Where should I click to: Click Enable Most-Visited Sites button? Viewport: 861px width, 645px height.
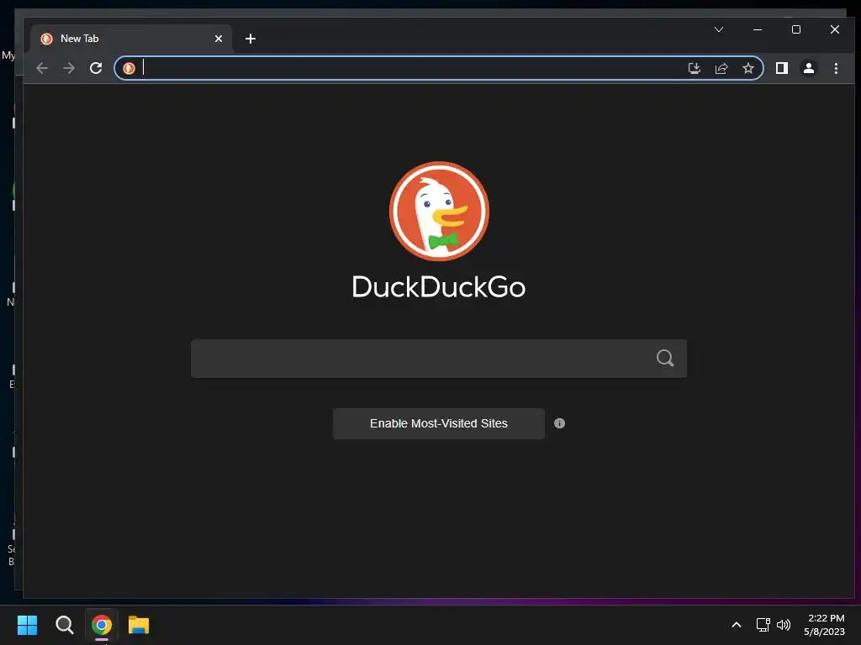[439, 423]
